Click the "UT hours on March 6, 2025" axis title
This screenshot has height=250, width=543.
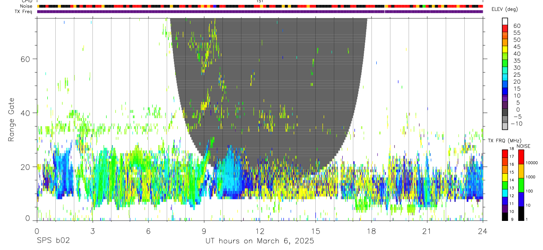pos(260,241)
